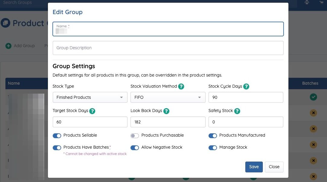This screenshot has width=327, height=182.
Task: Disable the Products Sellable toggle
Action: (57, 135)
